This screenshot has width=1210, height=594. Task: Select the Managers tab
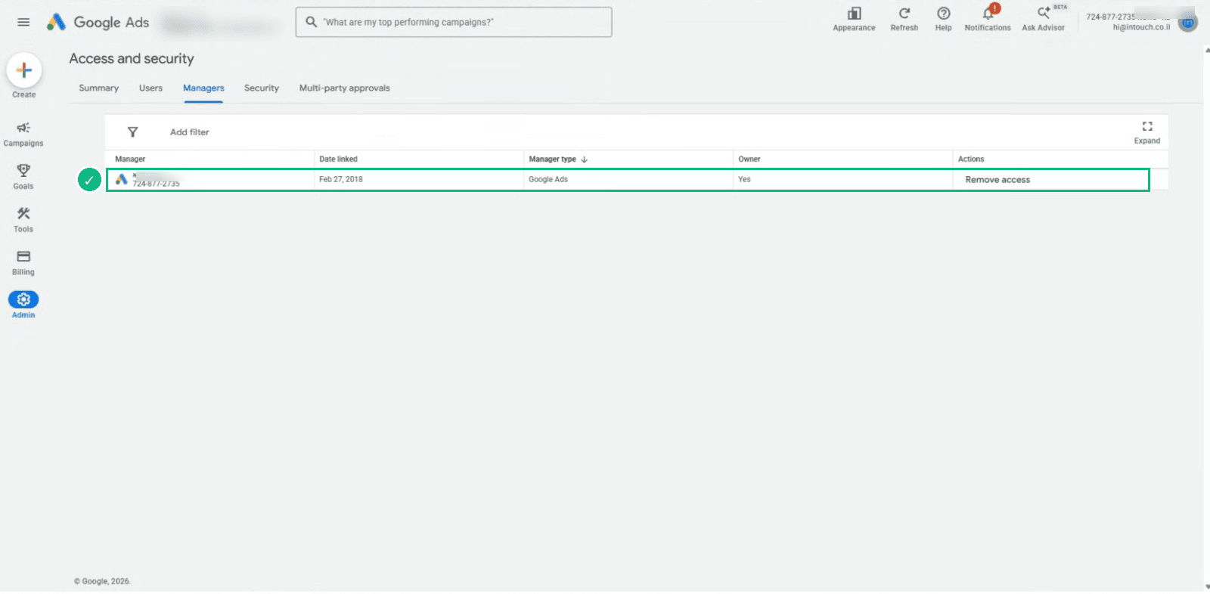tap(203, 88)
